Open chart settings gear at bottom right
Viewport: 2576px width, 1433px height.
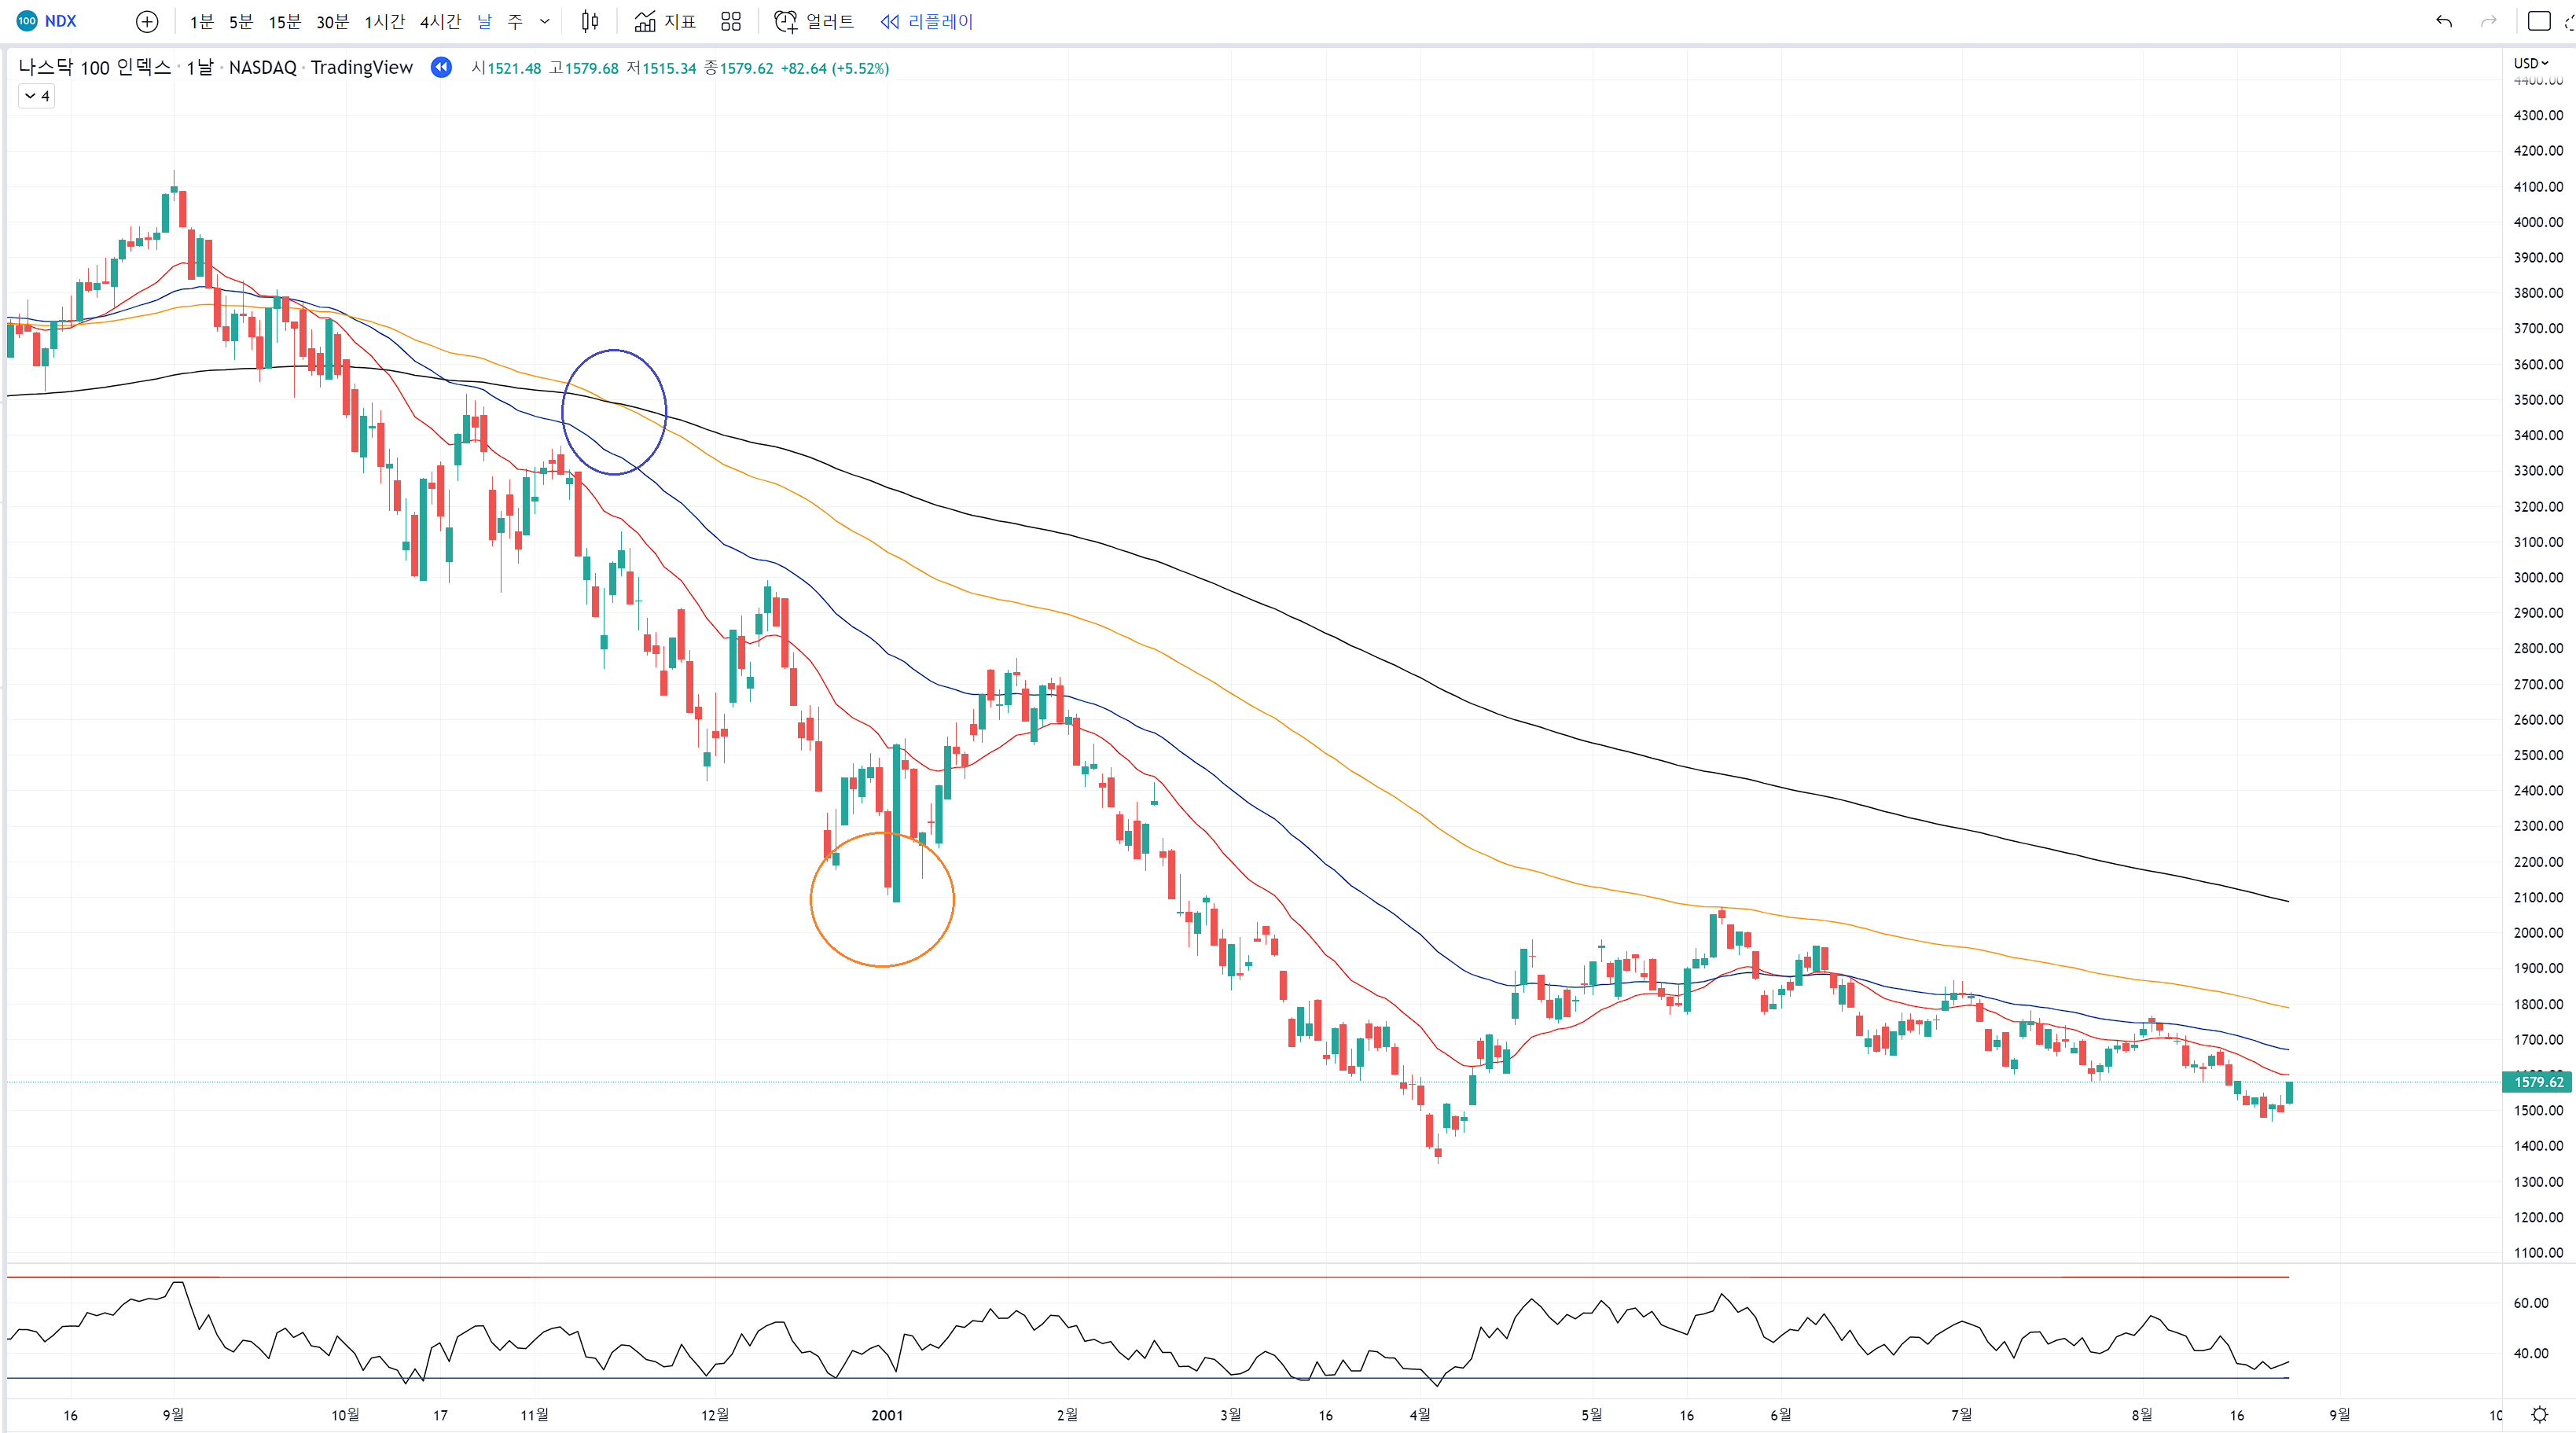coord(2540,1414)
